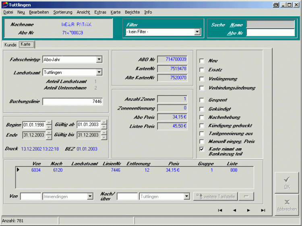Viewport: 302px width, 226px height.
Task: Enable the Verlängerung checkbox
Action: tap(202, 79)
